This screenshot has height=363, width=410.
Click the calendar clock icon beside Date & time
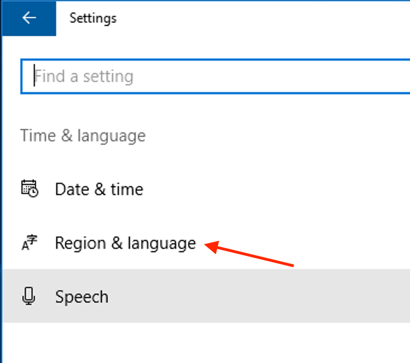(30, 188)
